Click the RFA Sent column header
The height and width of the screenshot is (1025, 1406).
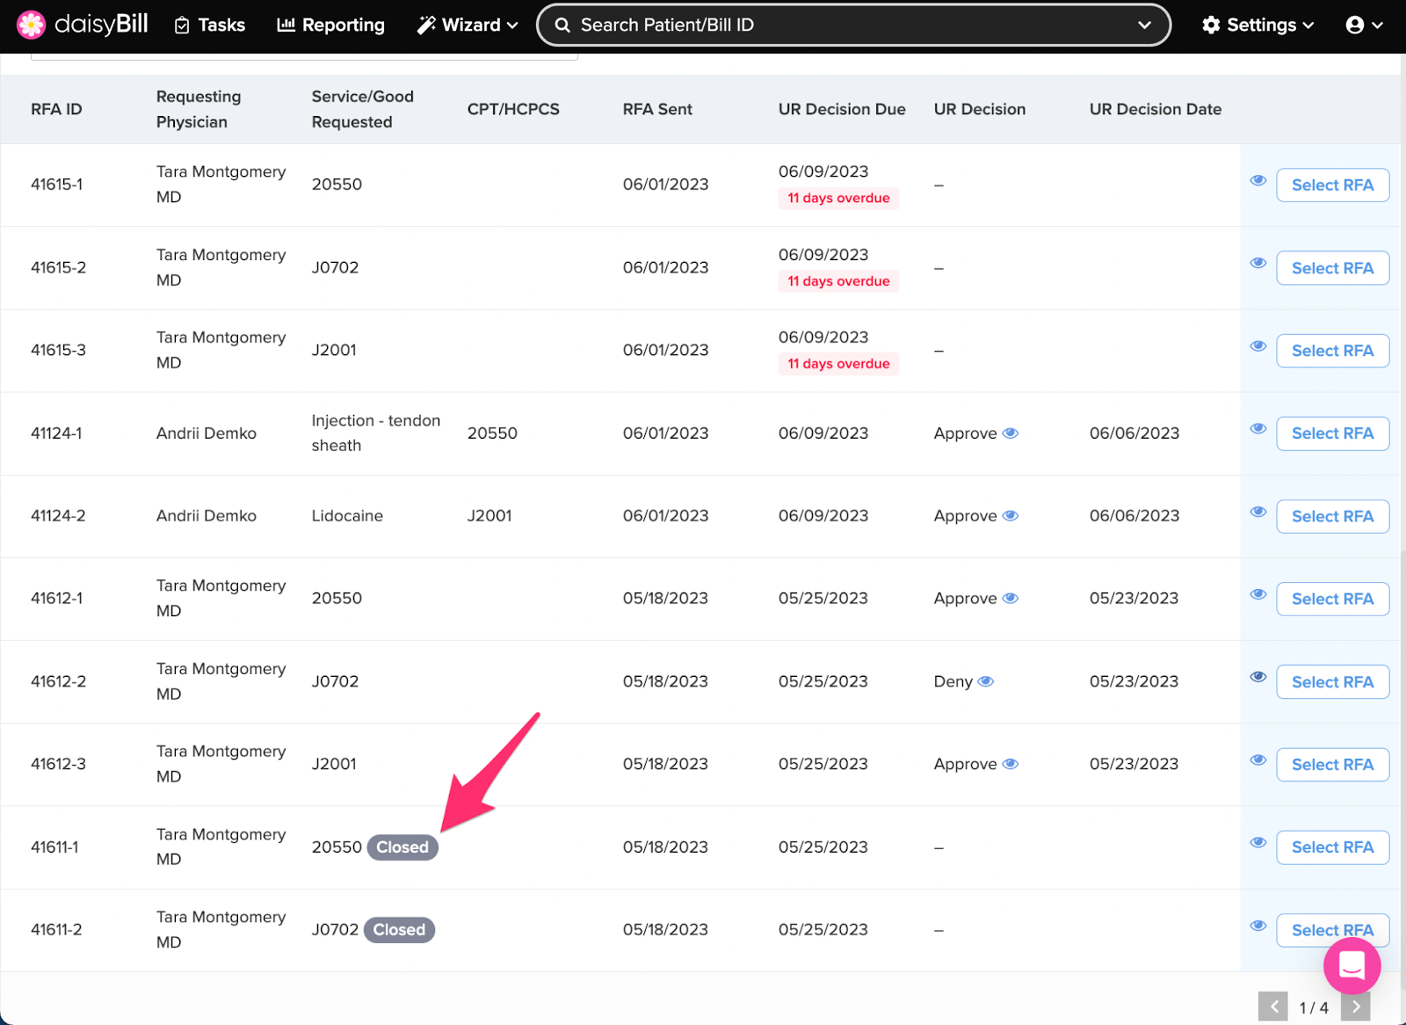point(657,109)
